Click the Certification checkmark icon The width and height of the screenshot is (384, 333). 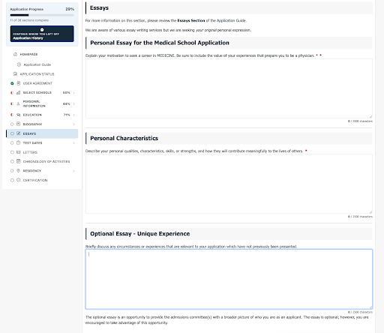point(19,180)
